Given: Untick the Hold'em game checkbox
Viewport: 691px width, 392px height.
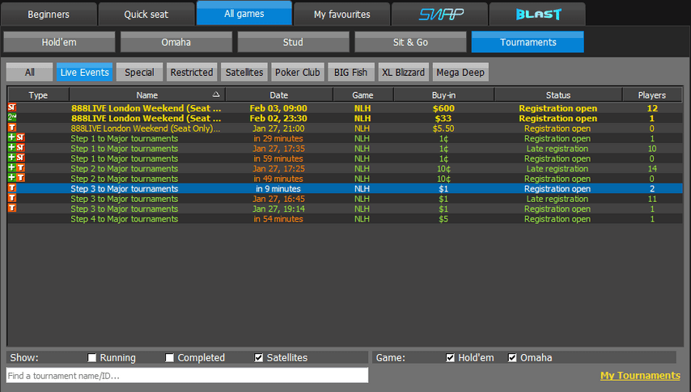Looking at the screenshot, I should click(x=450, y=357).
